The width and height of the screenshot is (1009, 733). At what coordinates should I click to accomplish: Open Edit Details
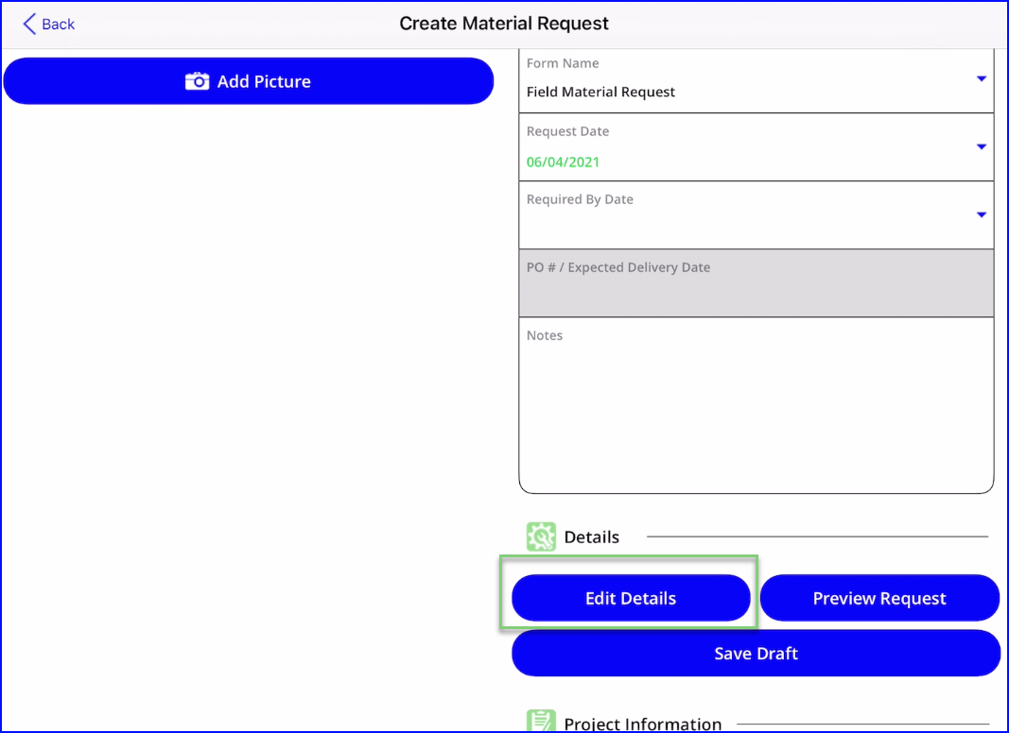click(x=631, y=598)
